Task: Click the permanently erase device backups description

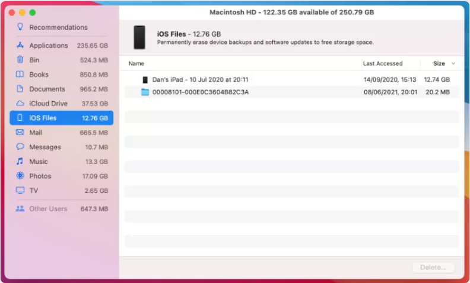Action: tap(265, 42)
